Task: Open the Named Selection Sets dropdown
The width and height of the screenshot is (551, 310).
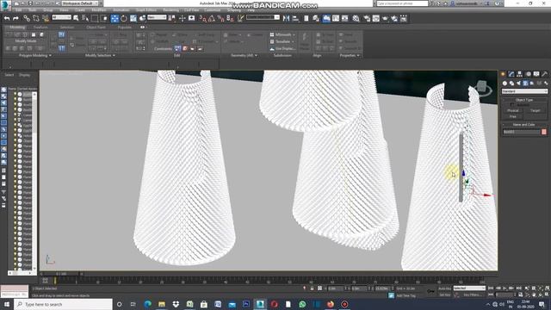Action: coord(263,17)
